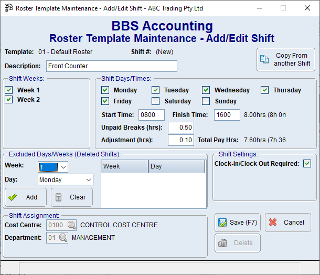Expand the Day dropdown showing Monday
Viewport: 320px width, 275px height.
[x=88, y=180]
